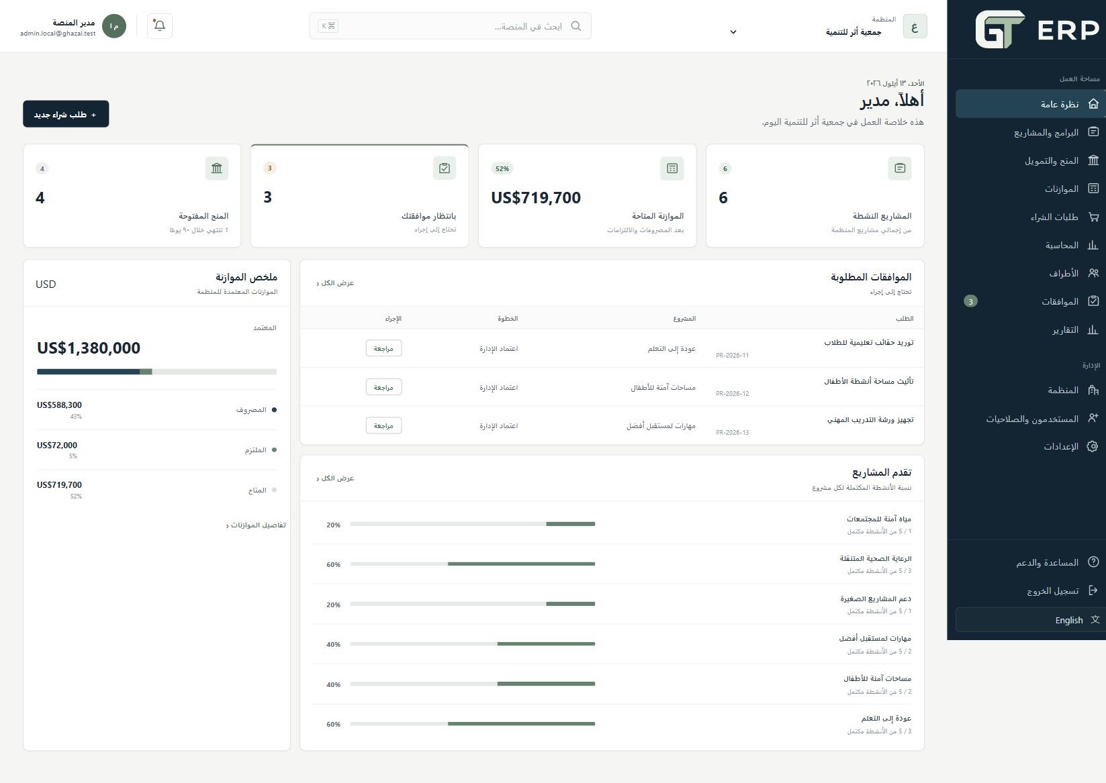
Task: Click the 'US$588,300' spent amount
Action: pos(59,405)
